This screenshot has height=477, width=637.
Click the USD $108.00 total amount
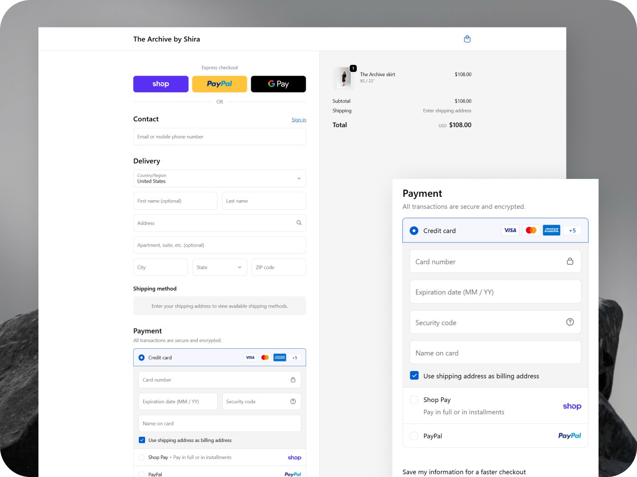pyautogui.click(x=455, y=125)
